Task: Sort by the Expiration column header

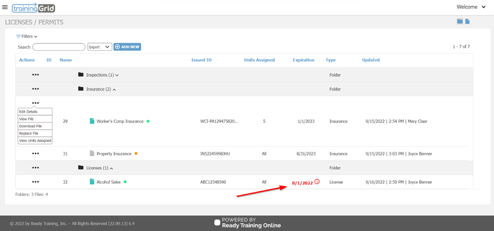Action: pos(303,60)
